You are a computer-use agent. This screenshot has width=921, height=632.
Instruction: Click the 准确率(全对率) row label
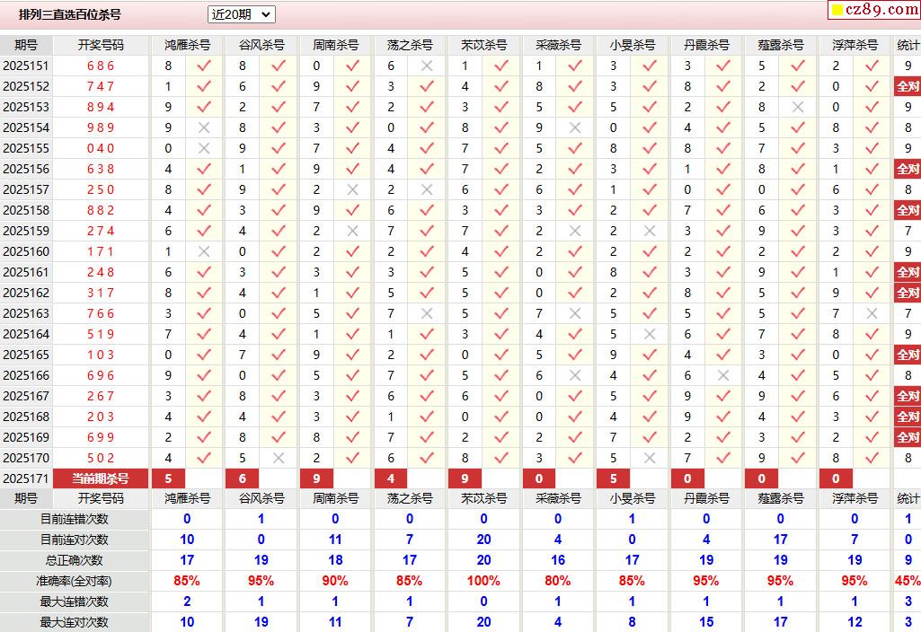(x=74, y=581)
